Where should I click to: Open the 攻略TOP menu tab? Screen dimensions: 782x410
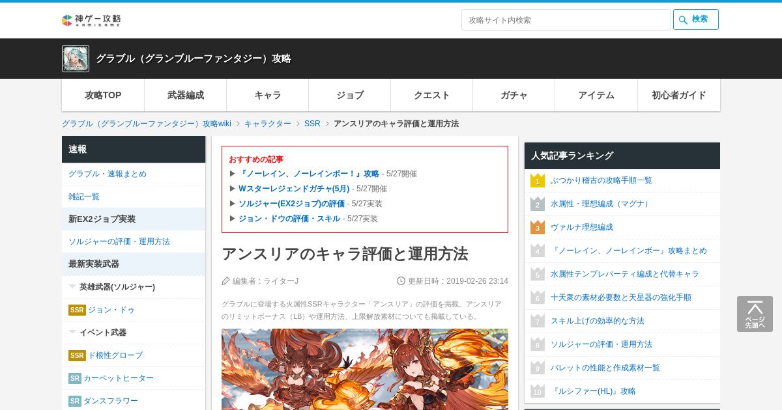pyautogui.click(x=103, y=95)
